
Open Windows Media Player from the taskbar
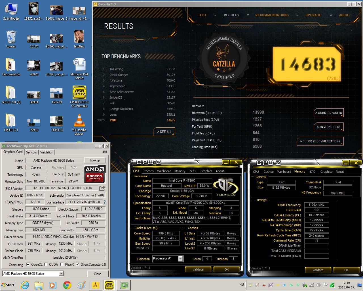point(53,285)
